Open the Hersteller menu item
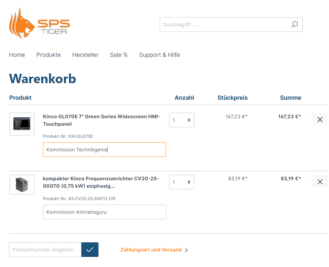The width and height of the screenshot is (329, 267). [85, 55]
